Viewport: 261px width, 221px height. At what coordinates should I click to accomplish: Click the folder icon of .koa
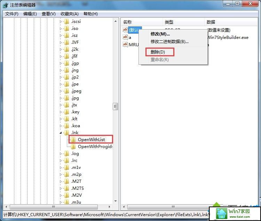point(67,126)
